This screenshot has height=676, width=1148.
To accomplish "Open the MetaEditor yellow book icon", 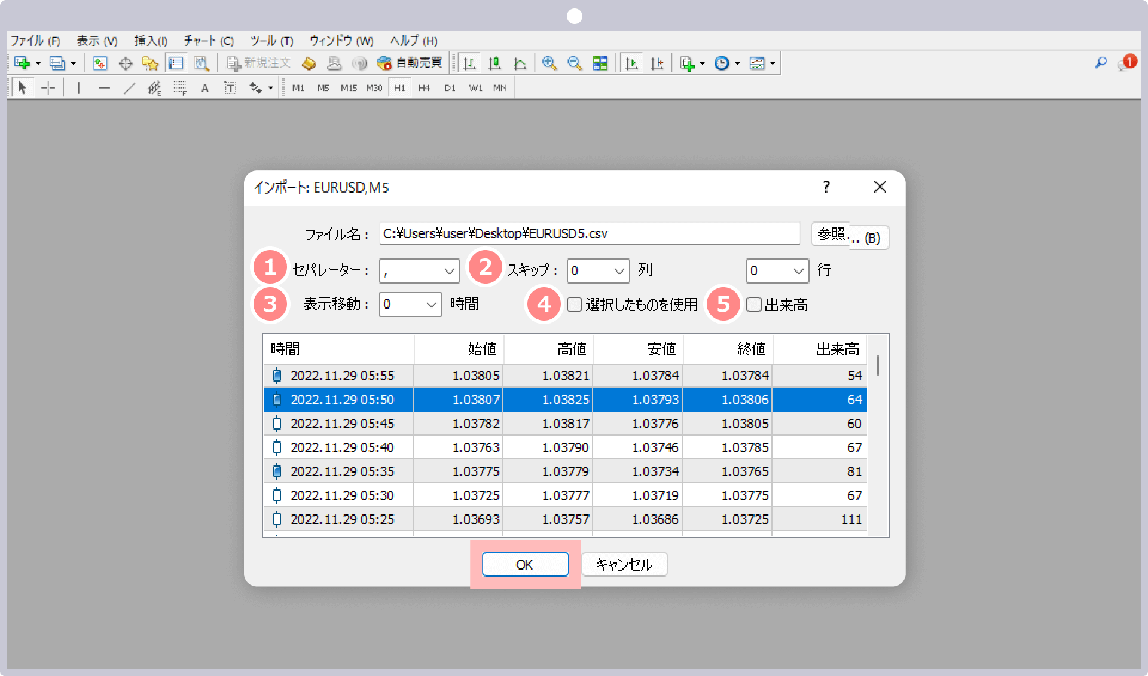I will click(x=309, y=63).
